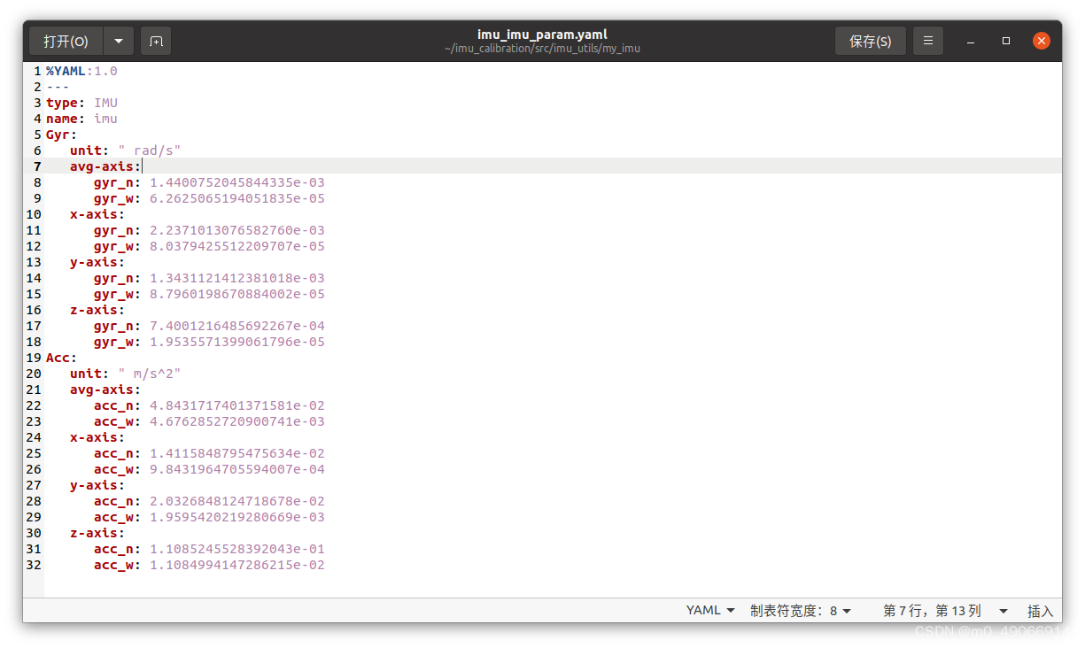Screen dimensions: 1085x648
Task: Click the Acc: section line
Action: [59, 357]
